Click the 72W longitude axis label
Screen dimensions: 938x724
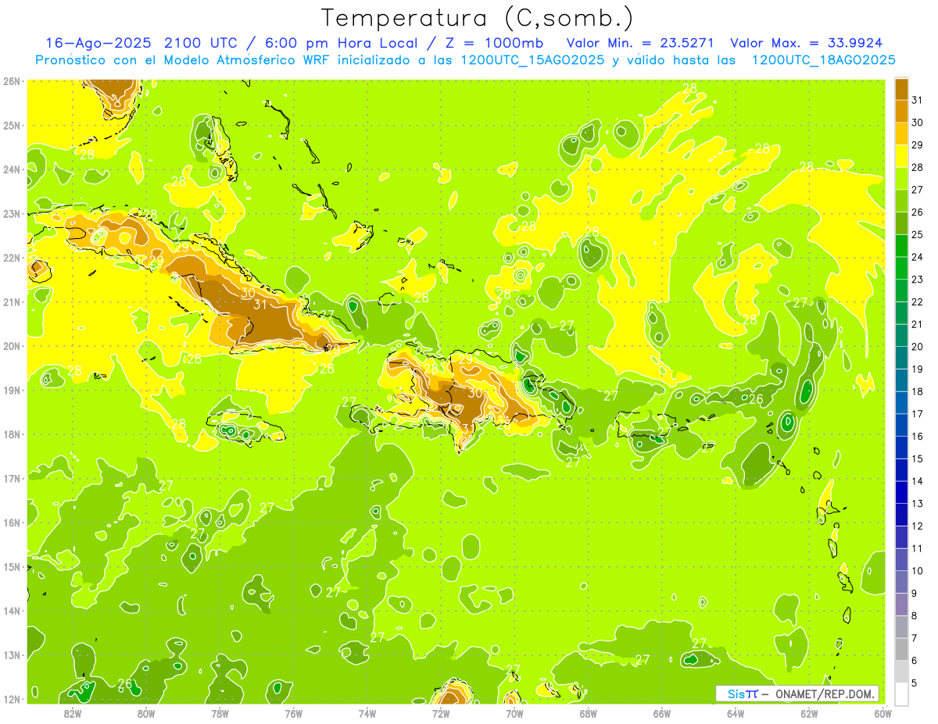pyautogui.click(x=441, y=713)
